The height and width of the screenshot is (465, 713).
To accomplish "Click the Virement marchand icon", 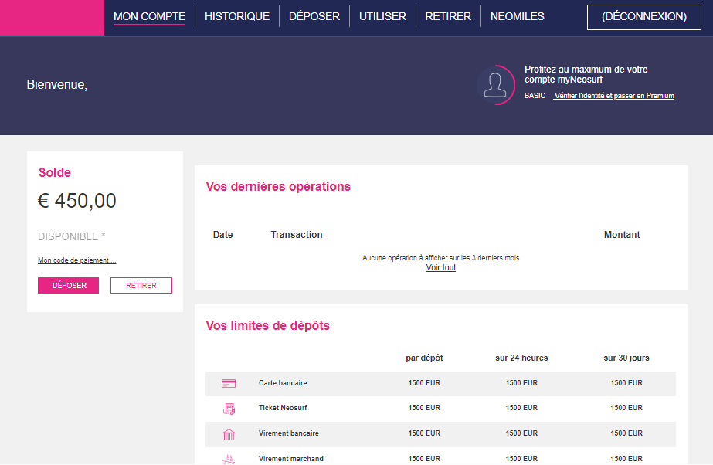I will click(x=229, y=459).
